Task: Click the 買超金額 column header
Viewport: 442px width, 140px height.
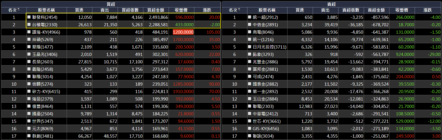Action: (156, 10)
